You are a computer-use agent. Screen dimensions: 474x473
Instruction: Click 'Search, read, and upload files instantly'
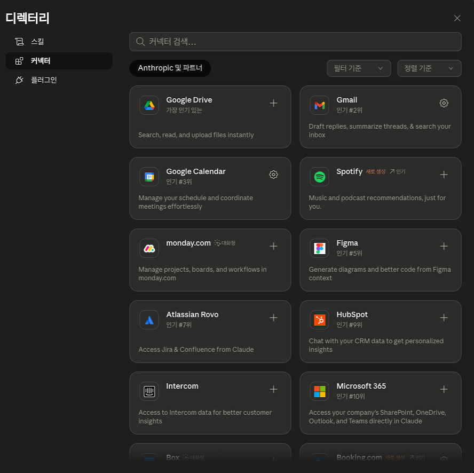196,135
